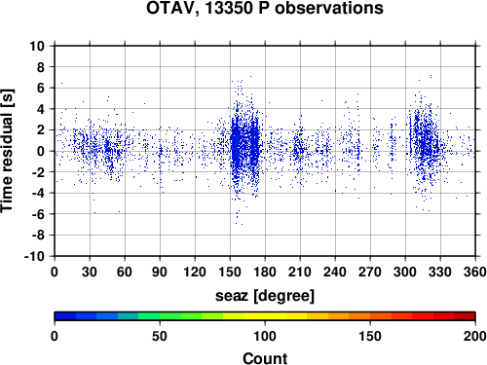
Task: Click the y-axis tick label 0
Action: pyautogui.click(x=41, y=151)
